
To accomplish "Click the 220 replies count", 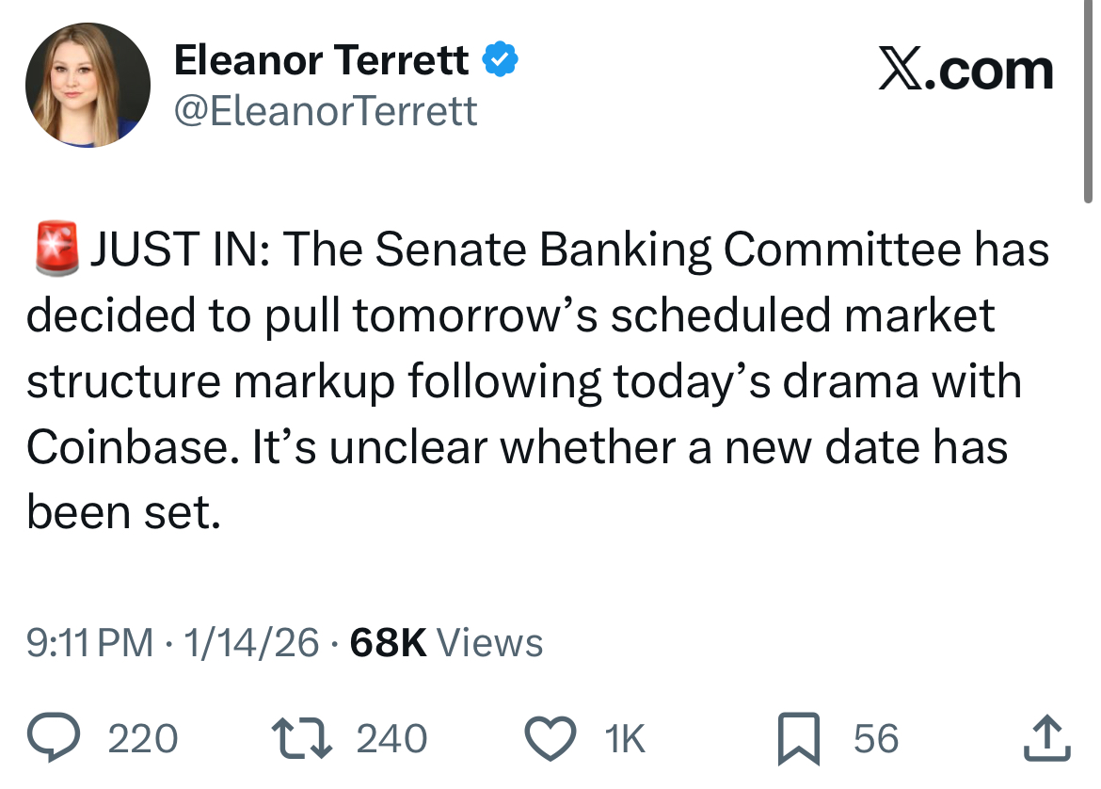I will click(x=142, y=738).
